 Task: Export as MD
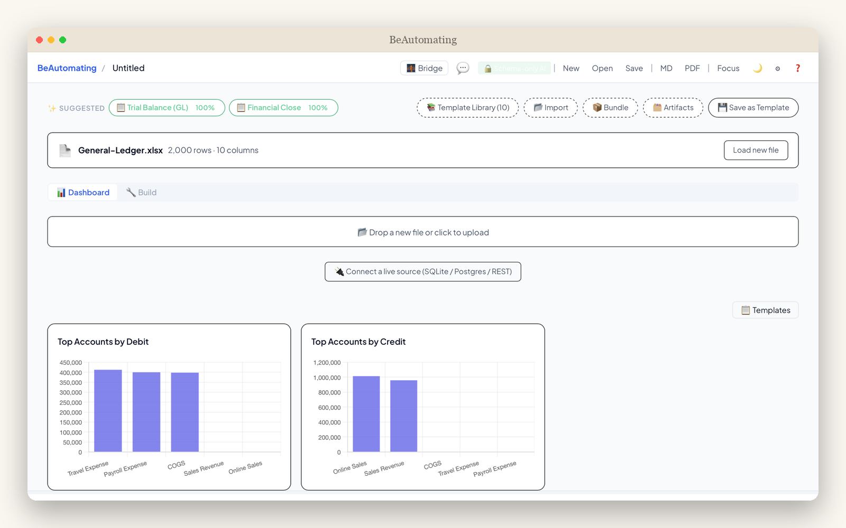click(x=666, y=68)
